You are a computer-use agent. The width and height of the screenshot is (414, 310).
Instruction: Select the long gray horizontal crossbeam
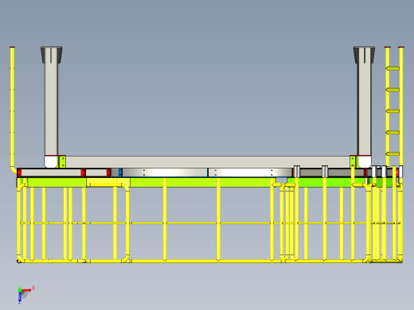click(208, 162)
